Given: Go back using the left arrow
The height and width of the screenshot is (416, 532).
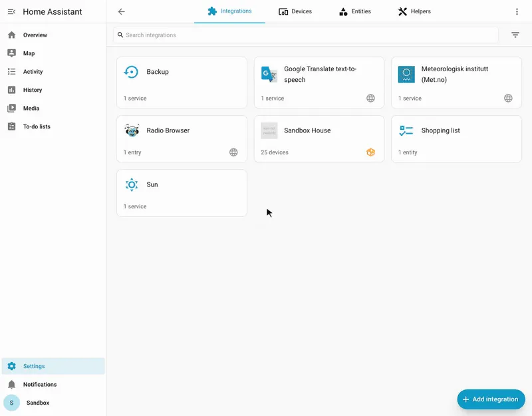Looking at the screenshot, I should point(122,11).
